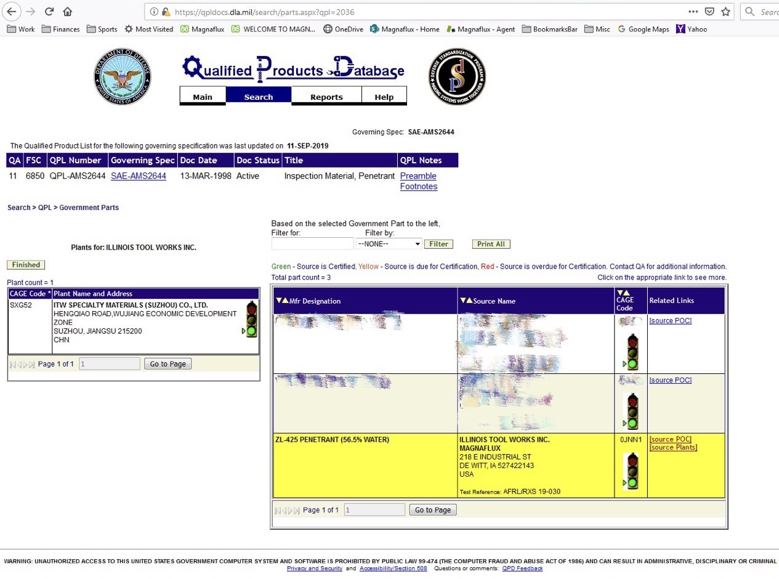This screenshot has width=779, height=579.
Task: Bookmark this page with the star icon
Action: pyautogui.click(x=726, y=12)
